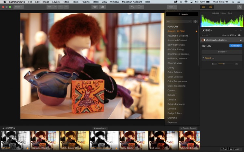Choose the Cross Processing filter

click(x=176, y=86)
